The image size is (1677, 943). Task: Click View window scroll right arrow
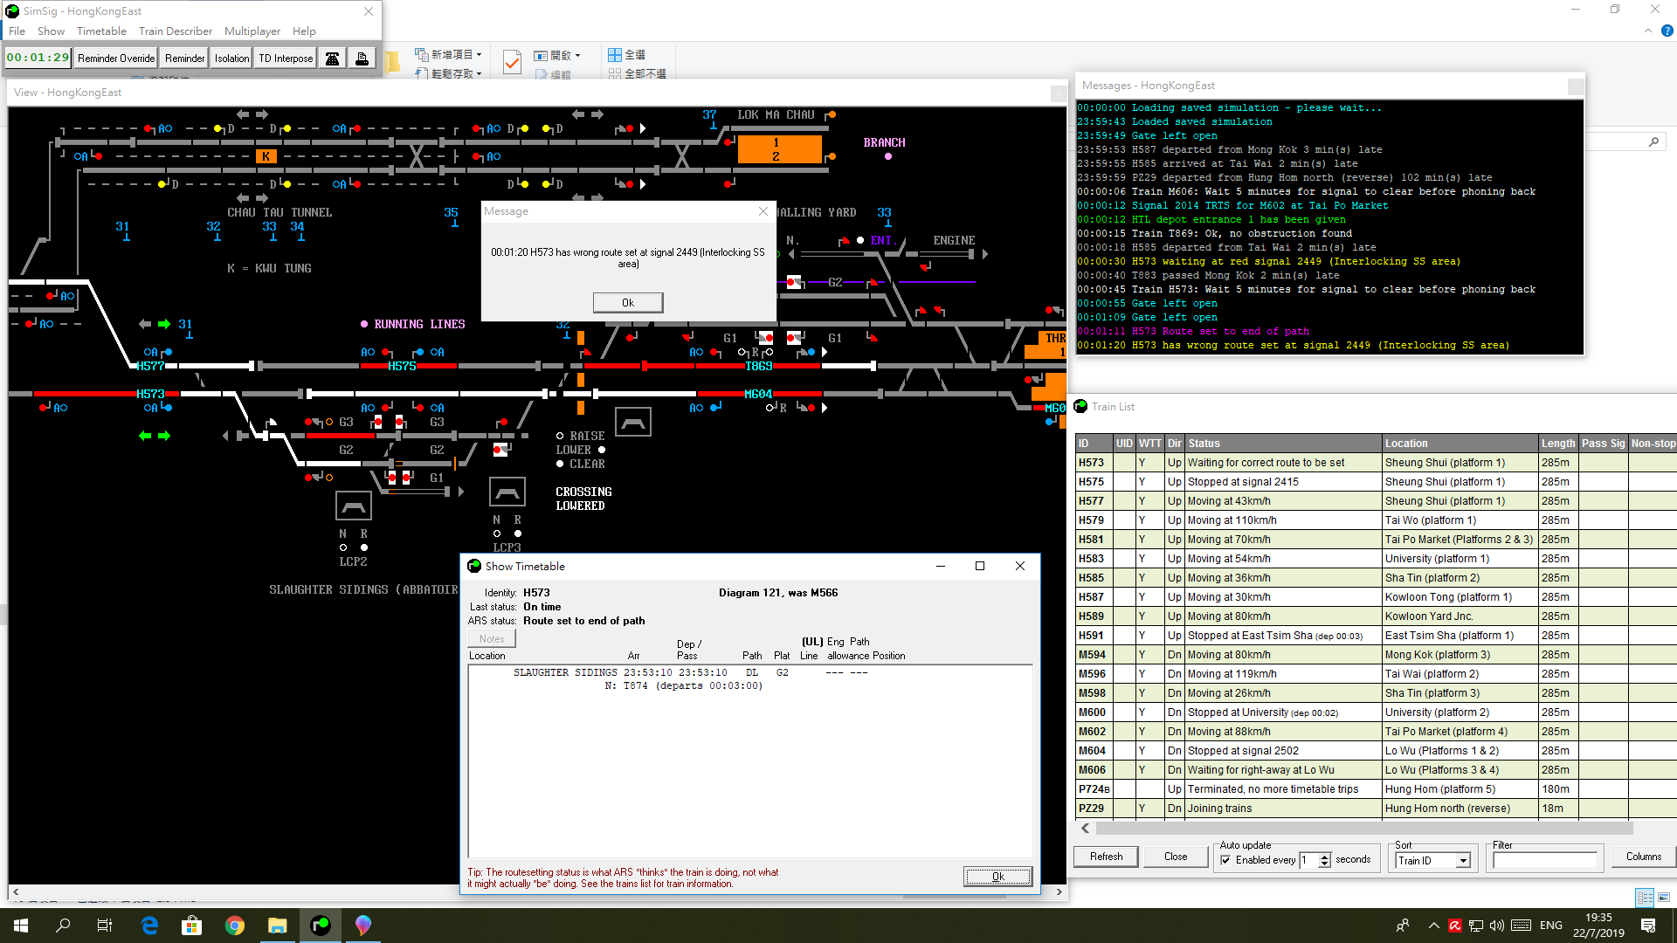(1059, 891)
